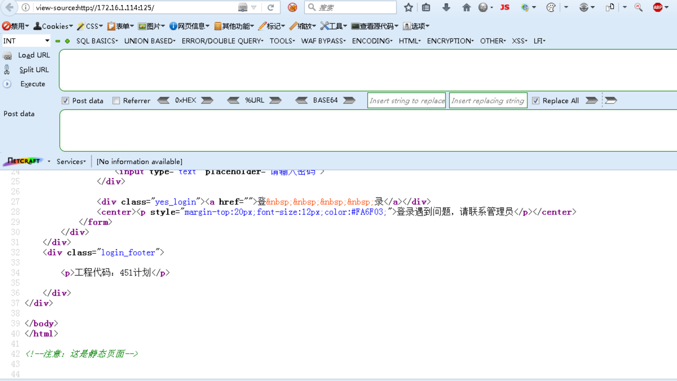
Task: Click the HackBar green plus icon
Action: 67,41
